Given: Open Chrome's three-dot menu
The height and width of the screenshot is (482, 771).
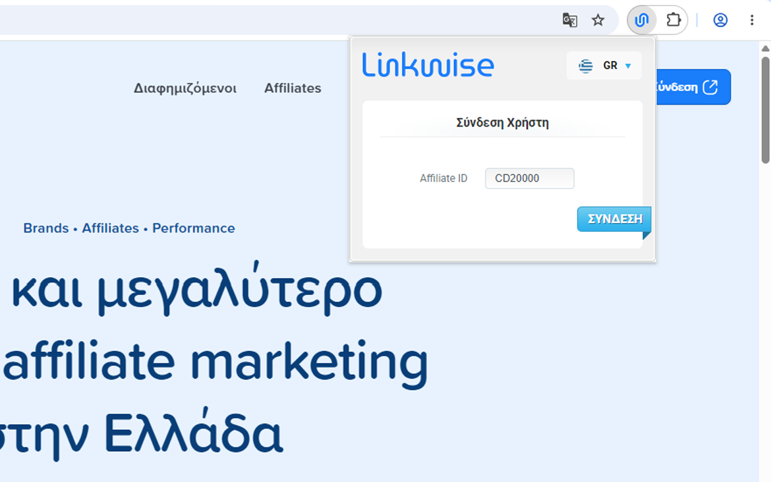Looking at the screenshot, I should point(752,20).
